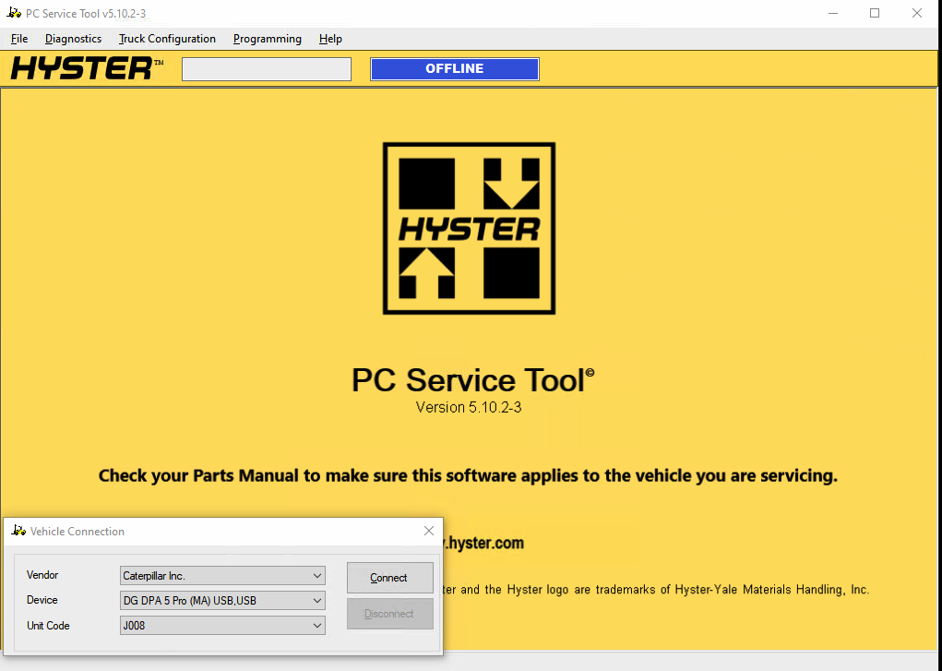Click the empty field beside Hyster logo
942x671 pixels.
tap(267, 69)
